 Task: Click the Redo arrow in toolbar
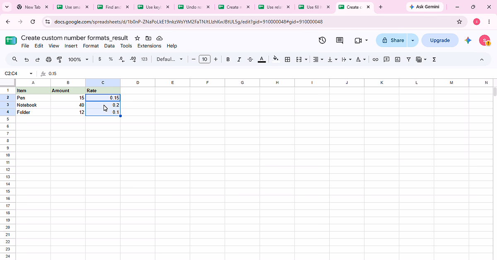coord(37,59)
